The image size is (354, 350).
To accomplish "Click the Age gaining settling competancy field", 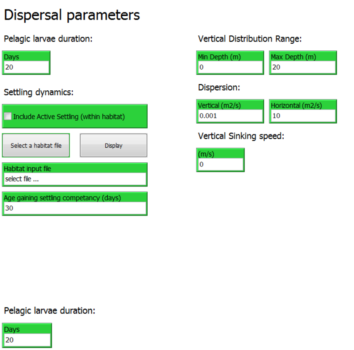I will coord(75,208).
